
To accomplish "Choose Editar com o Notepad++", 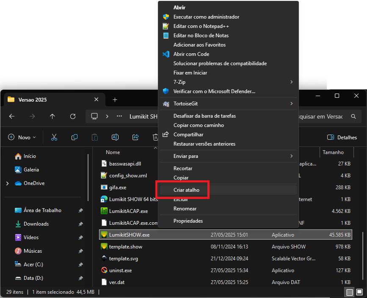I will point(228,26).
